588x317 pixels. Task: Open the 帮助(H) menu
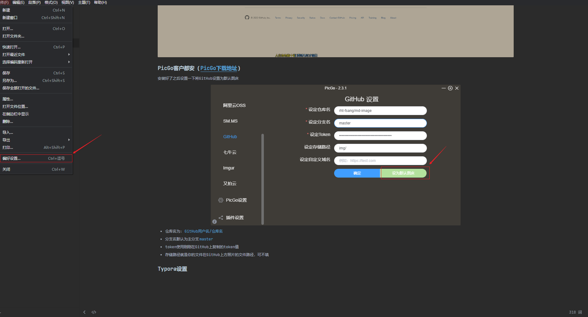tap(100, 3)
